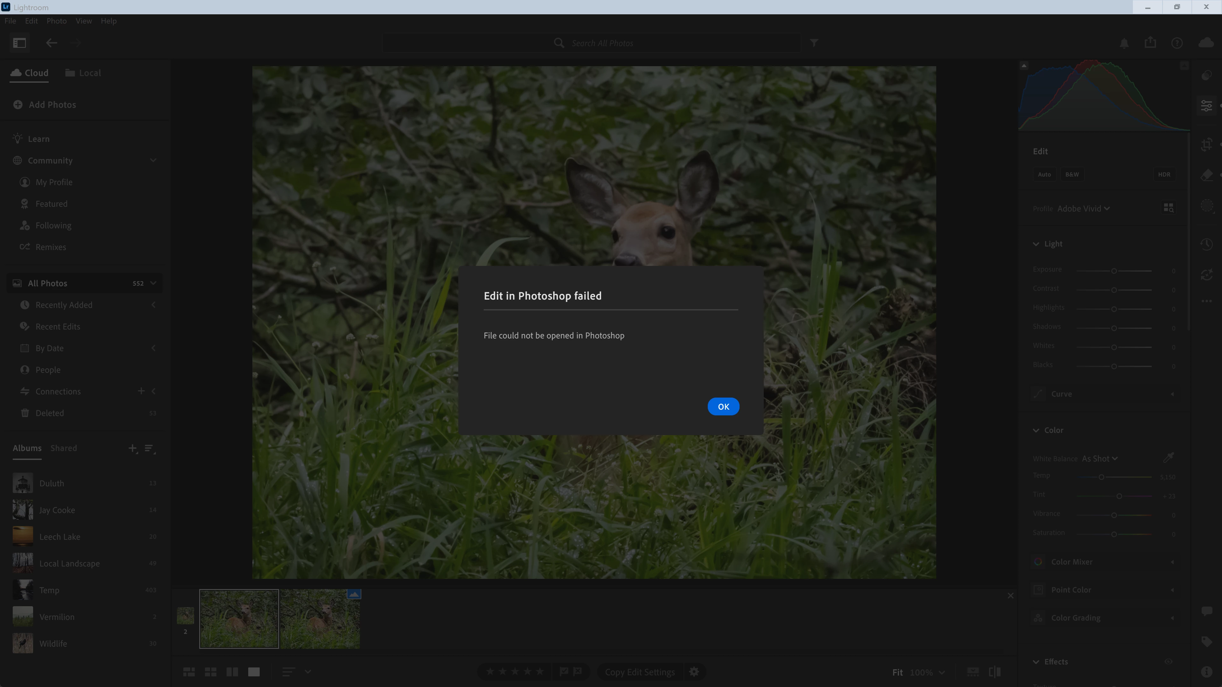Open the Healing eraser tool
This screenshot has height=687, width=1222.
point(1206,175)
